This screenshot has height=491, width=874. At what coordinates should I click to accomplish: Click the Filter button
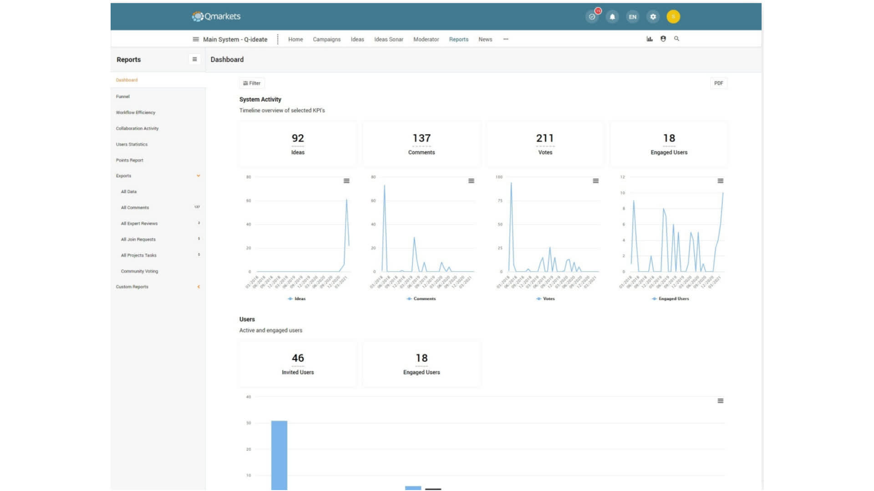pos(252,83)
